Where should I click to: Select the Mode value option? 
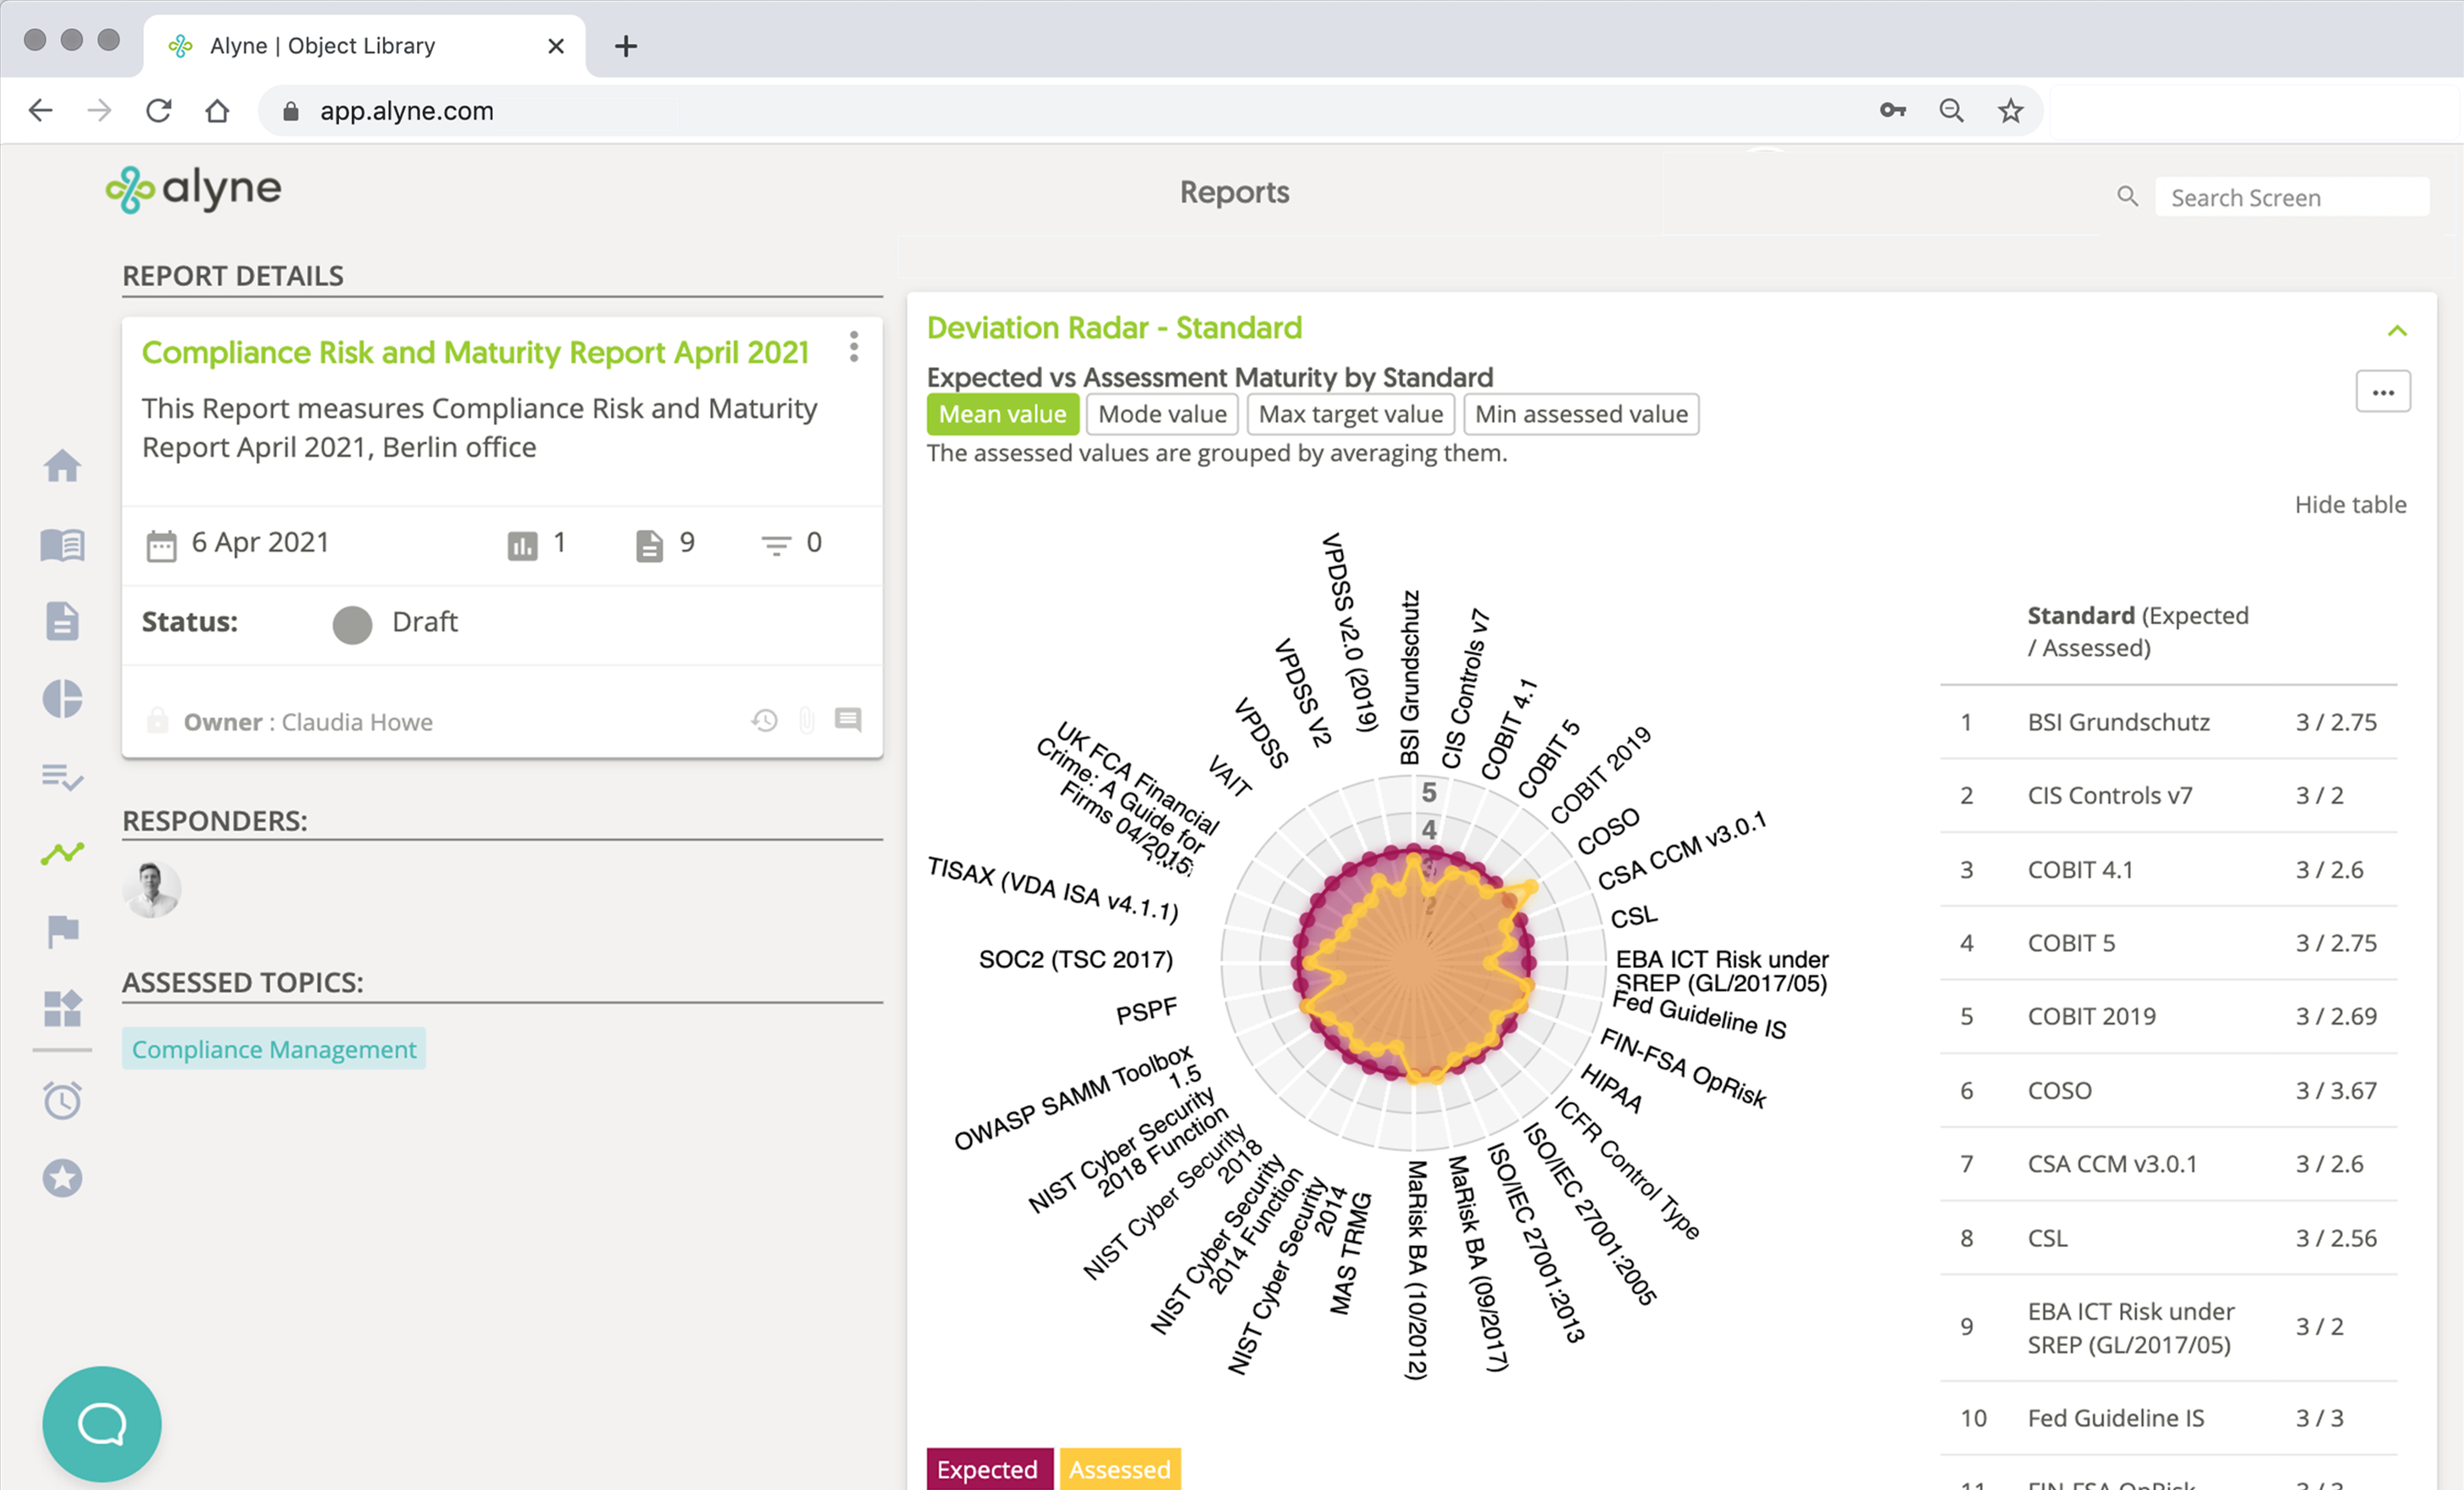pyautogui.click(x=1162, y=414)
